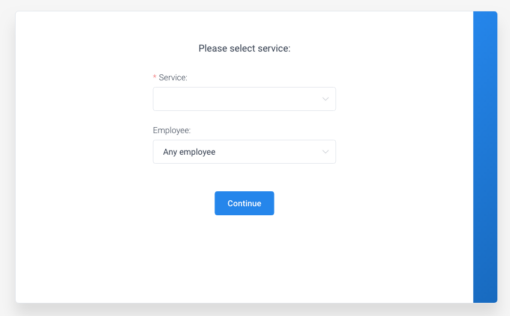
Task: Click inside the Employee combo box
Action: click(244, 152)
